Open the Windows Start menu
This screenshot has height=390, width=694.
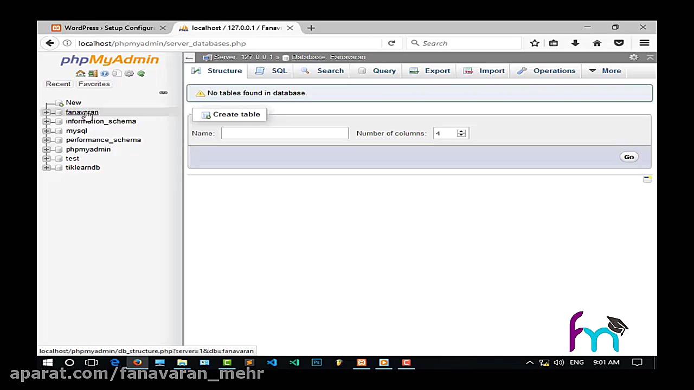[48, 362]
